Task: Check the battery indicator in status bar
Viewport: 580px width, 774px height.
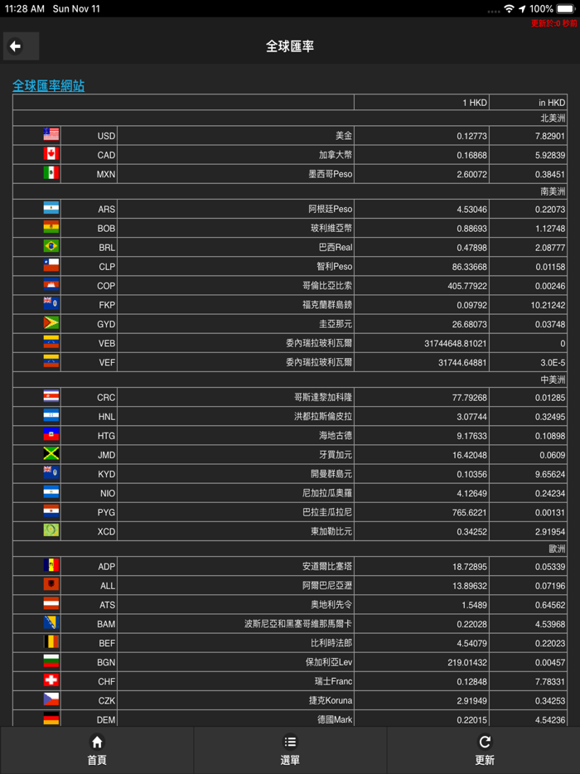Action: [565, 8]
